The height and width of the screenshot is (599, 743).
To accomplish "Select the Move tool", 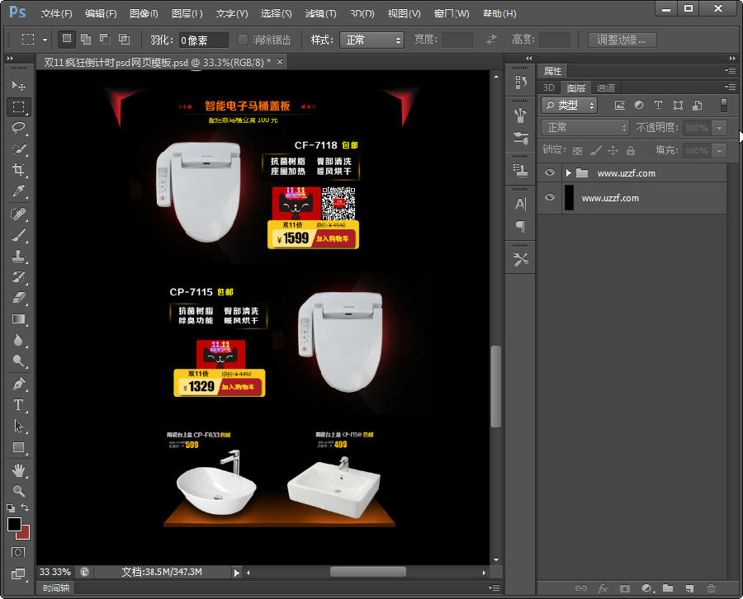I will [18, 86].
